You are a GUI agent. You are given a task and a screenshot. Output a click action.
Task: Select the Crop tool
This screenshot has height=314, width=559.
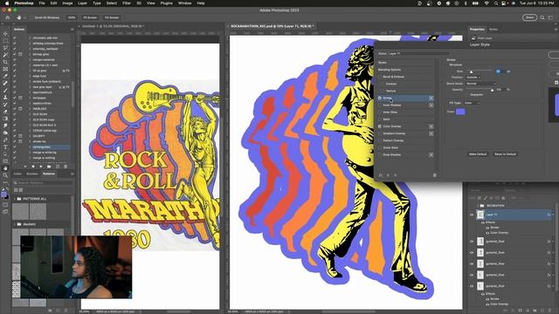(x=5, y=62)
